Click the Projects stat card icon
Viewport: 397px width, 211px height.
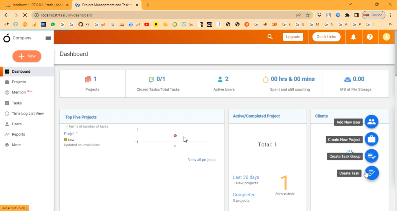pyautogui.click(x=88, y=79)
